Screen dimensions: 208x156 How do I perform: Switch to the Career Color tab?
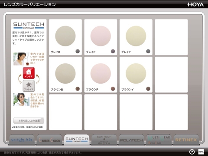coord(49,140)
